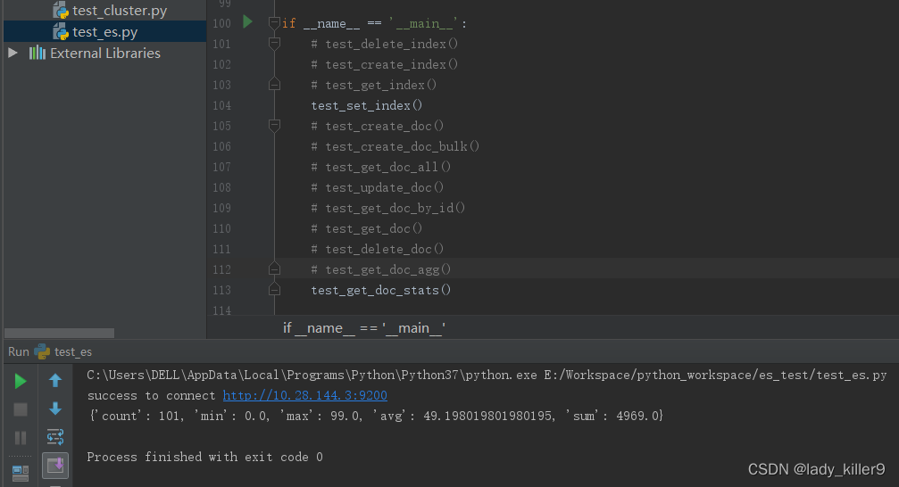Viewport: 899px width, 487px height.
Task: Click restore layout icon in Run panel
Action: pos(20,473)
